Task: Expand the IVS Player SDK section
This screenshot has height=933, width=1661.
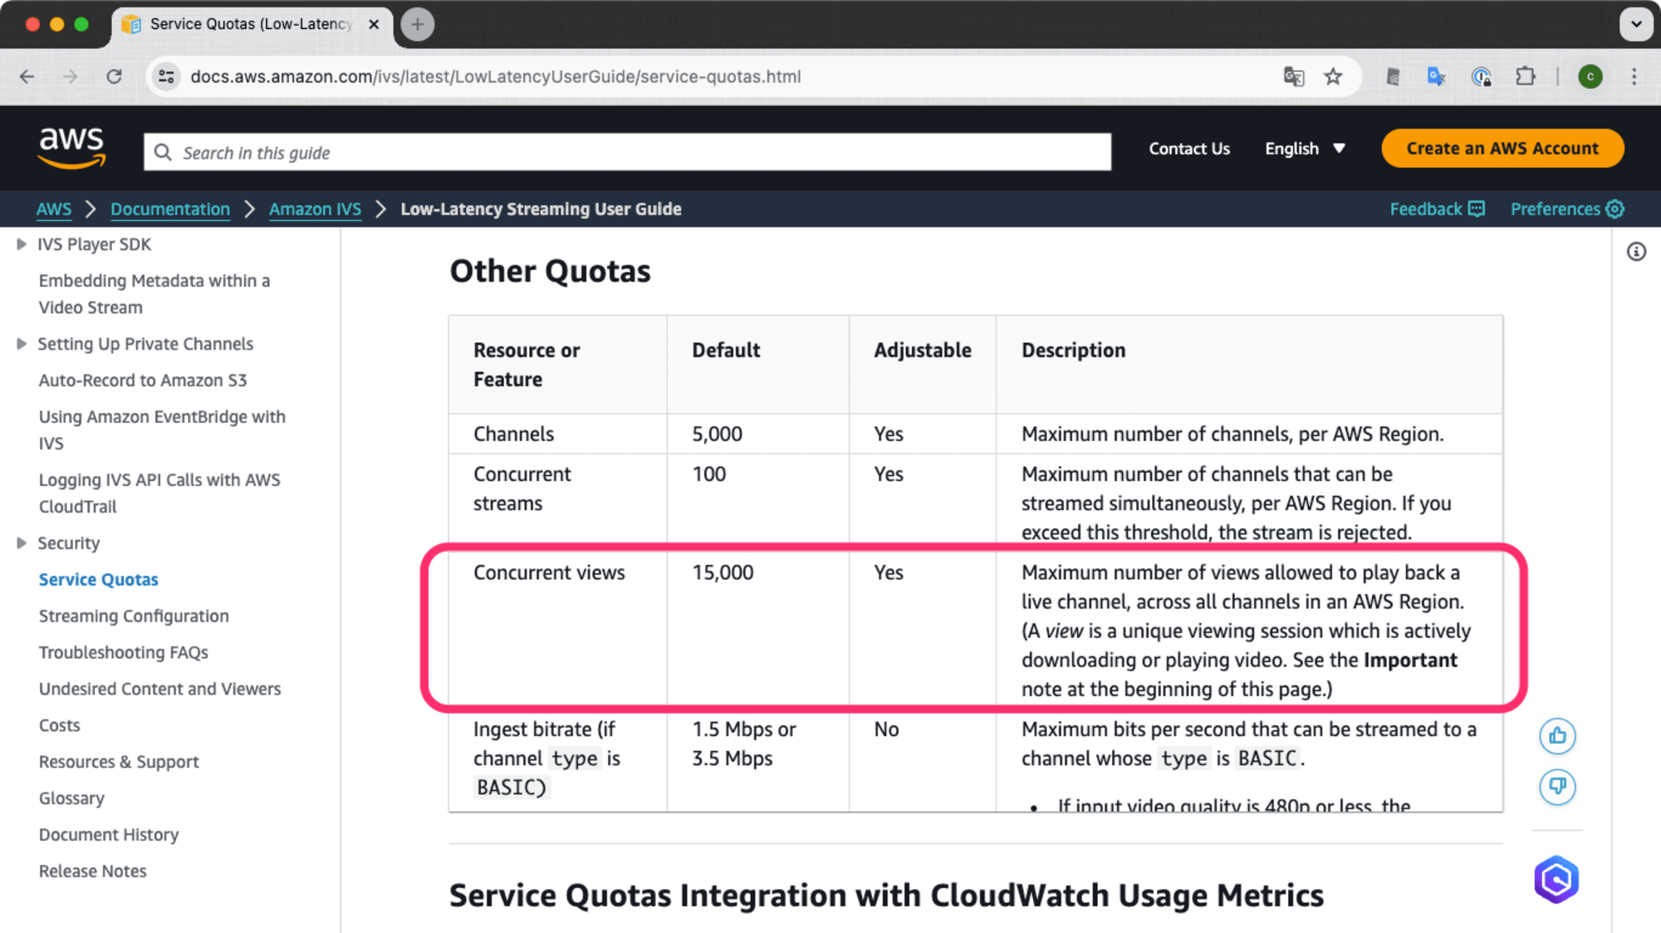Action: point(22,244)
